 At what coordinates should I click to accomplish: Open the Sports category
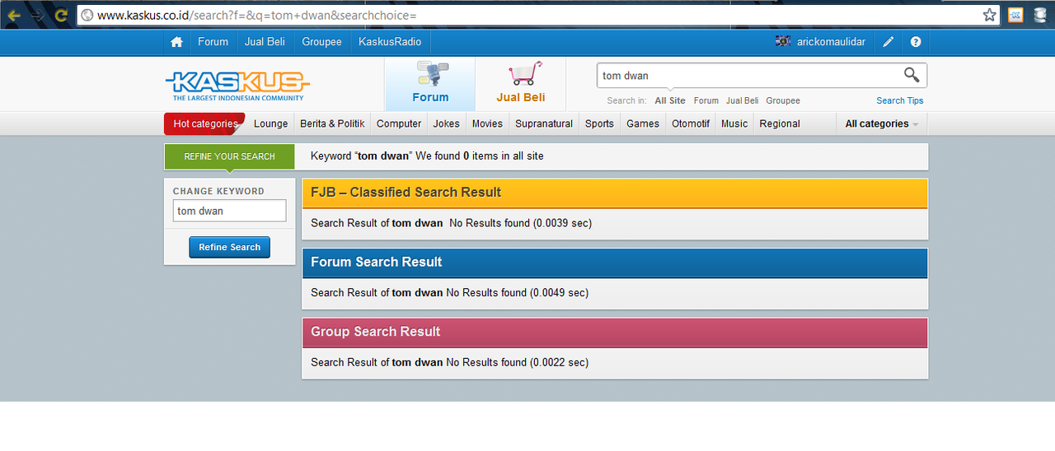pos(599,123)
